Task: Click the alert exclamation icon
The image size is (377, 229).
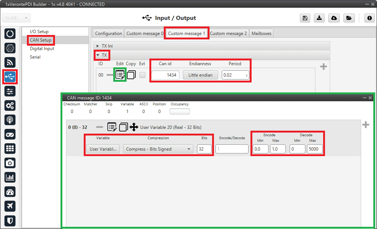Action: click(x=369, y=18)
